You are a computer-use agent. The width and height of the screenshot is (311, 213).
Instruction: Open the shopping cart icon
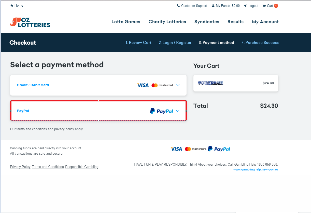[264, 6]
